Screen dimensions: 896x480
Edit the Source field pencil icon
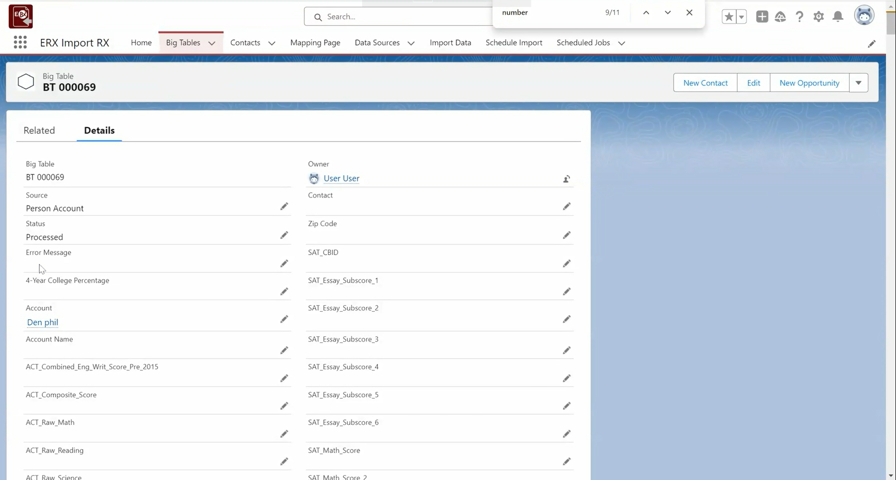point(284,207)
